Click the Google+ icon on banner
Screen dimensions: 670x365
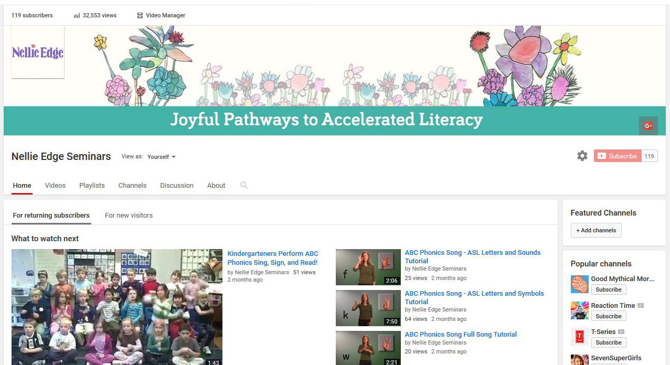(648, 126)
